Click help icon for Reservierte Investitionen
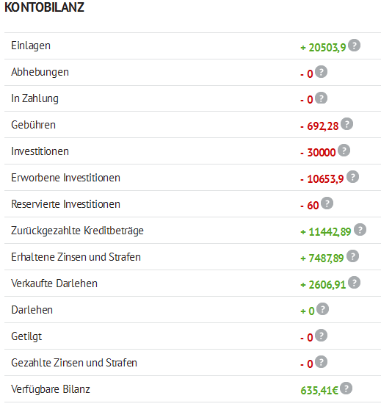This screenshot has height=412, width=381. coord(327,203)
